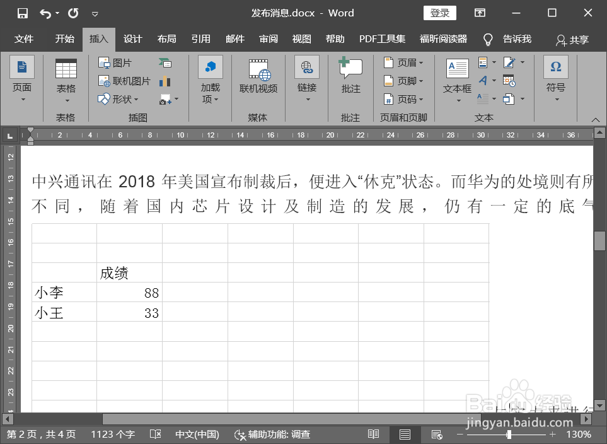Open the 页码 page number dropdown
The width and height of the screenshot is (607, 444).
tap(403, 99)
